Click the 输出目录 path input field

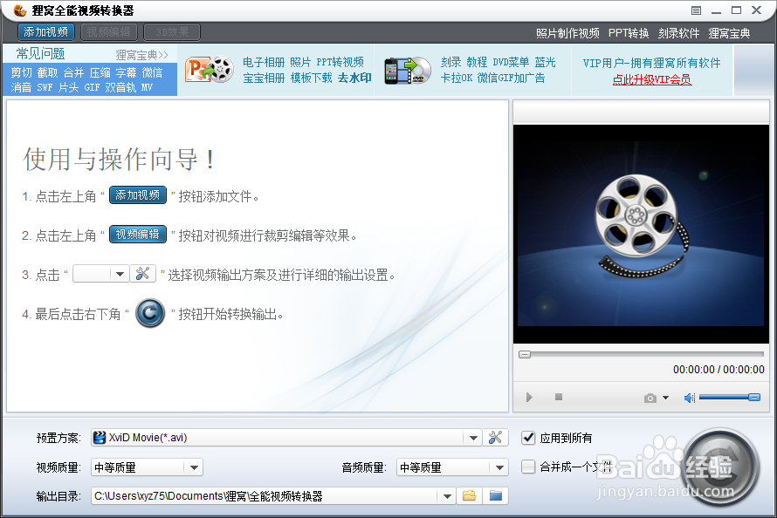point(262,495)
